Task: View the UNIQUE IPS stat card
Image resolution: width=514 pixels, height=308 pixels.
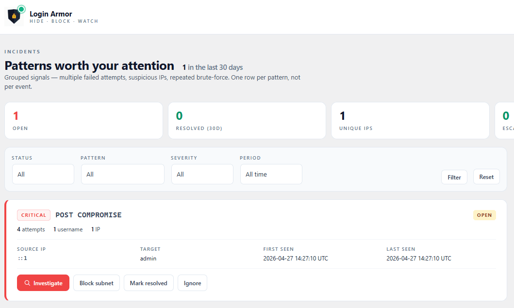Action: 410,120
